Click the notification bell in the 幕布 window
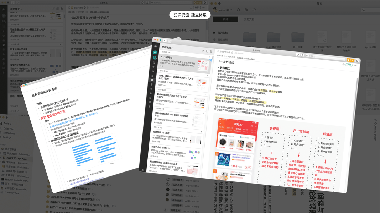The width and height of the screenshot is (380, 213). point(239,10)
